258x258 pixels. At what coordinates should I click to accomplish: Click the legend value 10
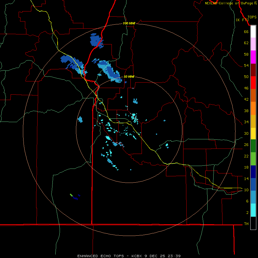tap(246, 190)
